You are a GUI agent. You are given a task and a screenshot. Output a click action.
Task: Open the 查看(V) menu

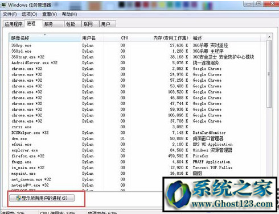pos(50,14)
